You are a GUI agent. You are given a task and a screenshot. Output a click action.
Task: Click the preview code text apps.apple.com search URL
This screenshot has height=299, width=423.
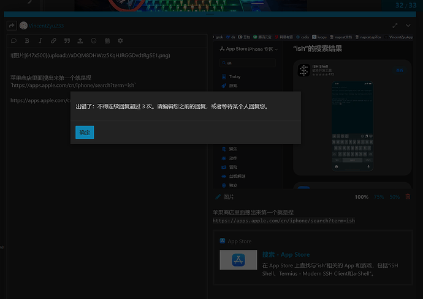[284, 221]
